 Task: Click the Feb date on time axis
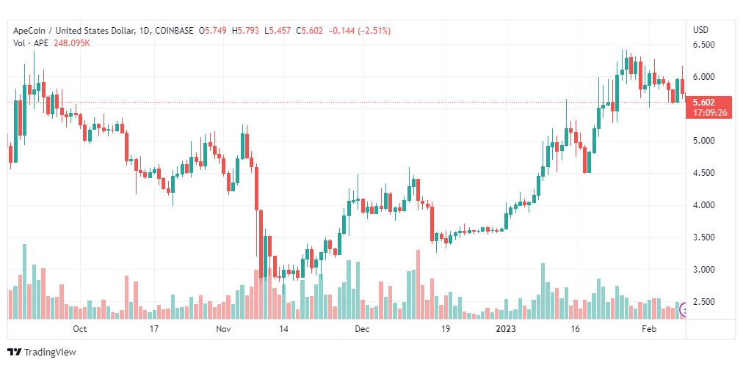(x=648, y=328)
